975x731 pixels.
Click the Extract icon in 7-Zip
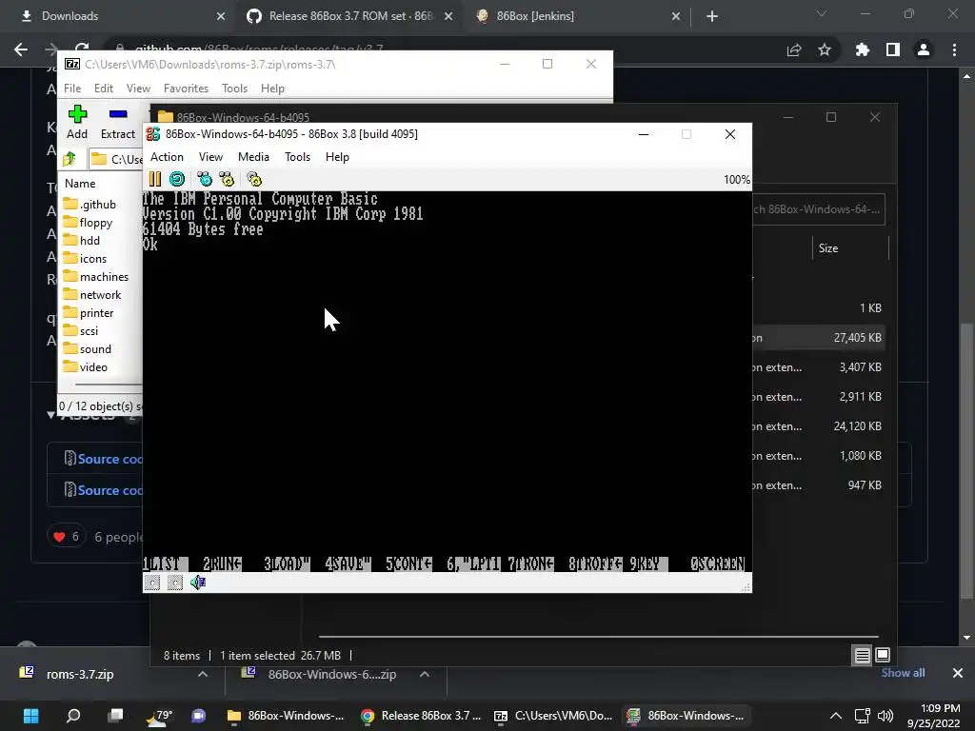[x=117, y=114]
